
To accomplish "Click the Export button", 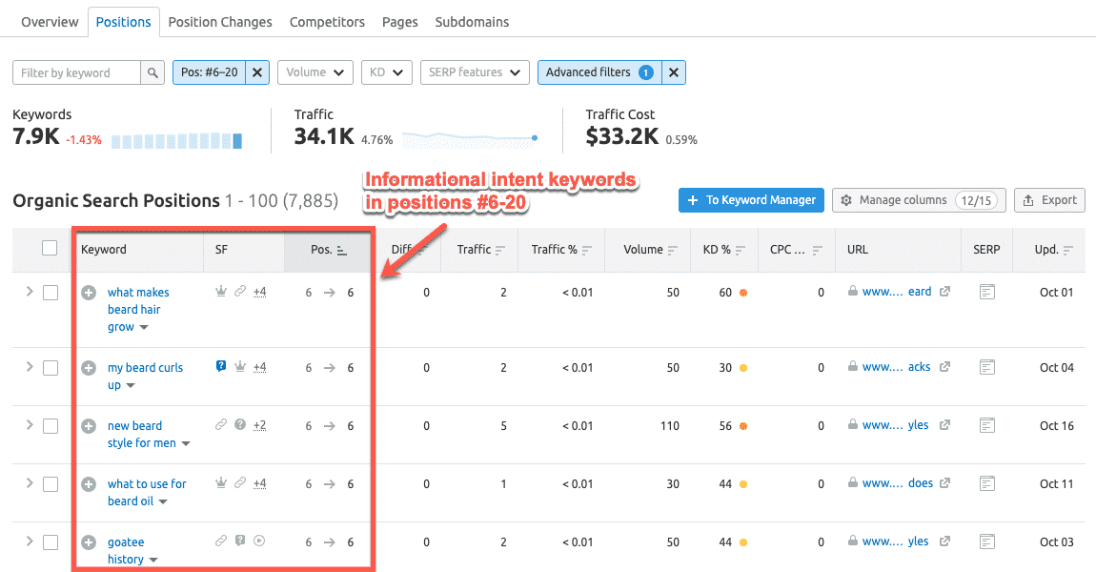I will point(1049,200).
